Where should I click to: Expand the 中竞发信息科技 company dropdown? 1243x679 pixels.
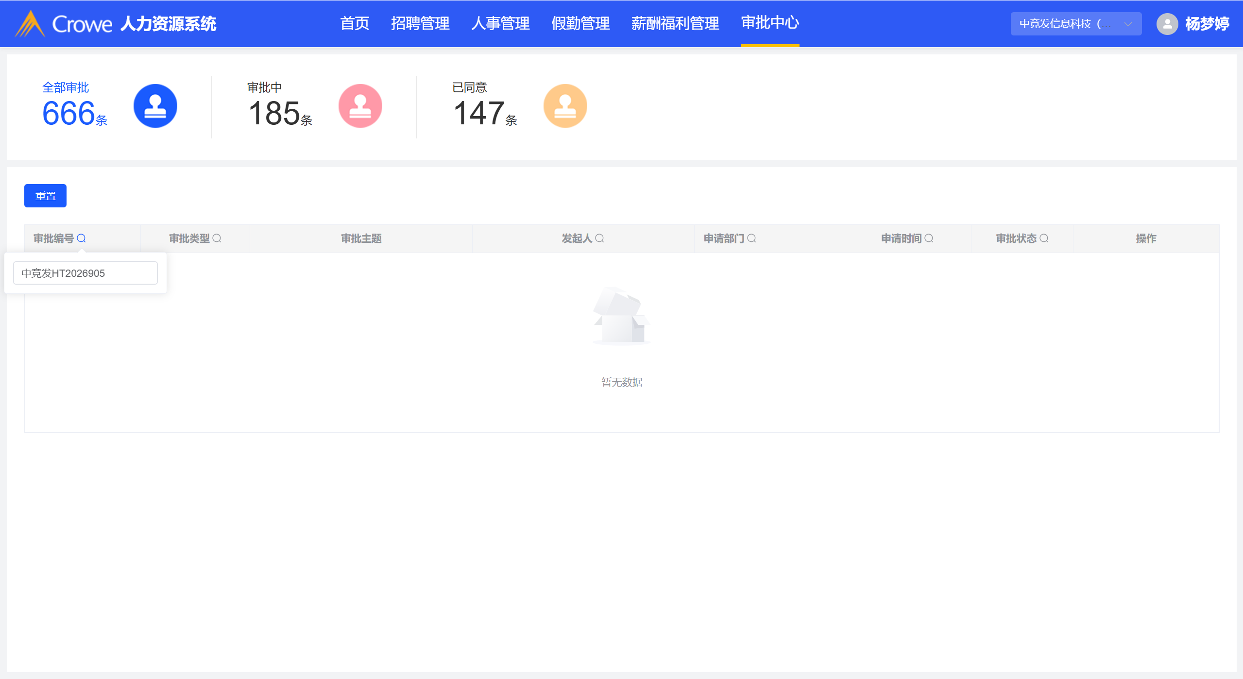click(1075, 24)
